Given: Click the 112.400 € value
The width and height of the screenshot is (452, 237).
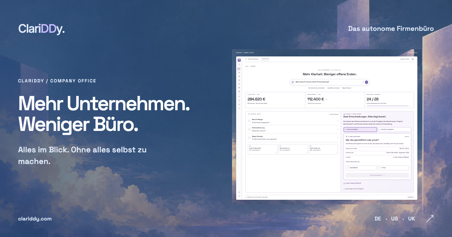Looking at the screenshot, I should [x=316, y=99].
